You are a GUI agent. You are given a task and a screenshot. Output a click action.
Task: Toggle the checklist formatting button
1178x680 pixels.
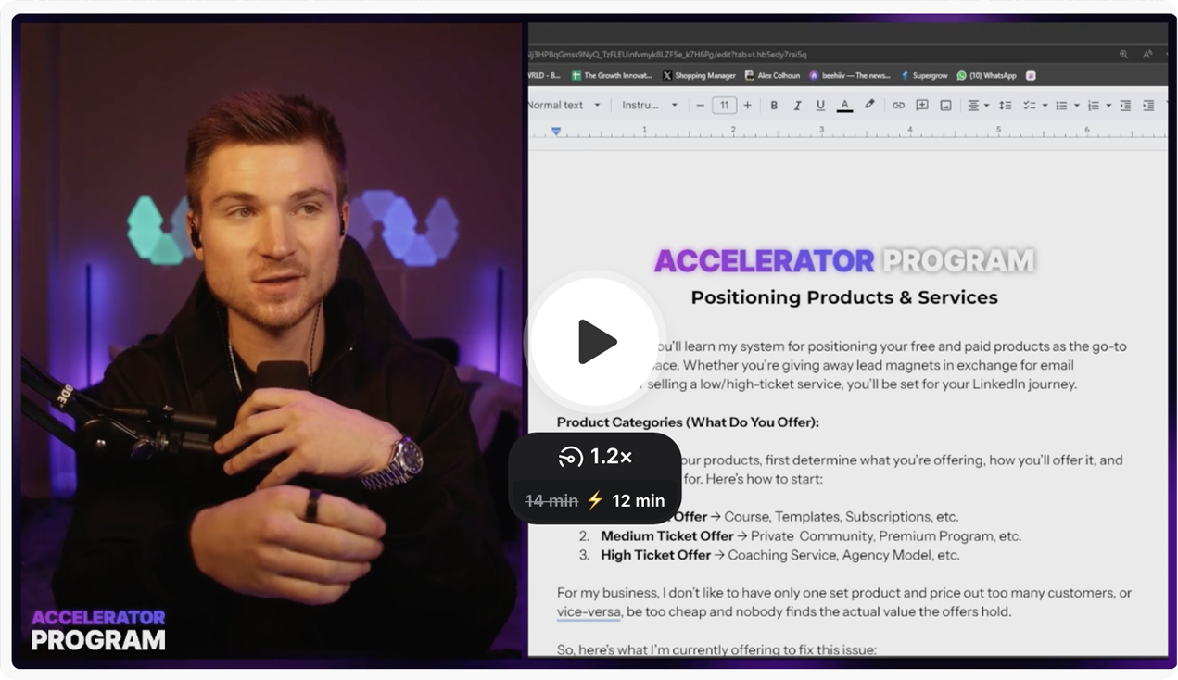(x=1033, y=106)
